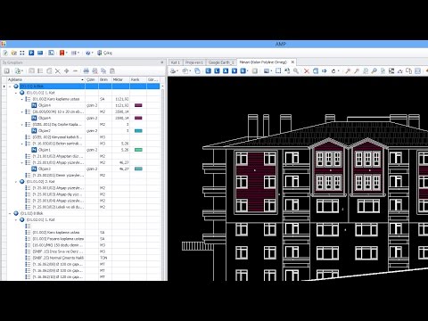Switch to the Google Earth_1 tab
Image resolution: width=428 pixels, height=321 pixels.
(x=221, y=62)
